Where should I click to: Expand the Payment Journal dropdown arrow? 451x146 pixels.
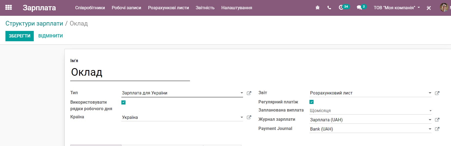[x=430, y=129]
